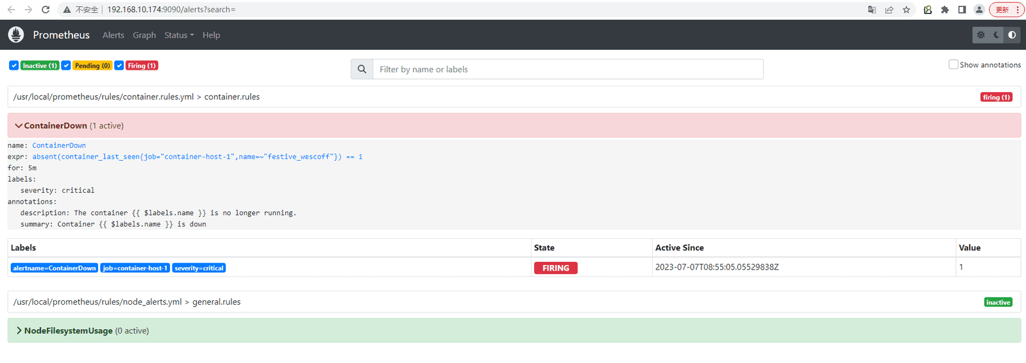Toggle the Inactive (1) filter checkbox
This screenshot has height=363, width=1026.
(x=13, y=65)
